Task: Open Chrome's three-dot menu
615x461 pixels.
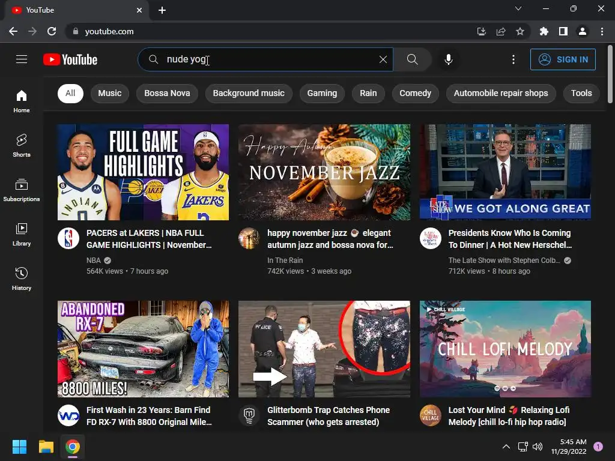Action: [602, 31]
